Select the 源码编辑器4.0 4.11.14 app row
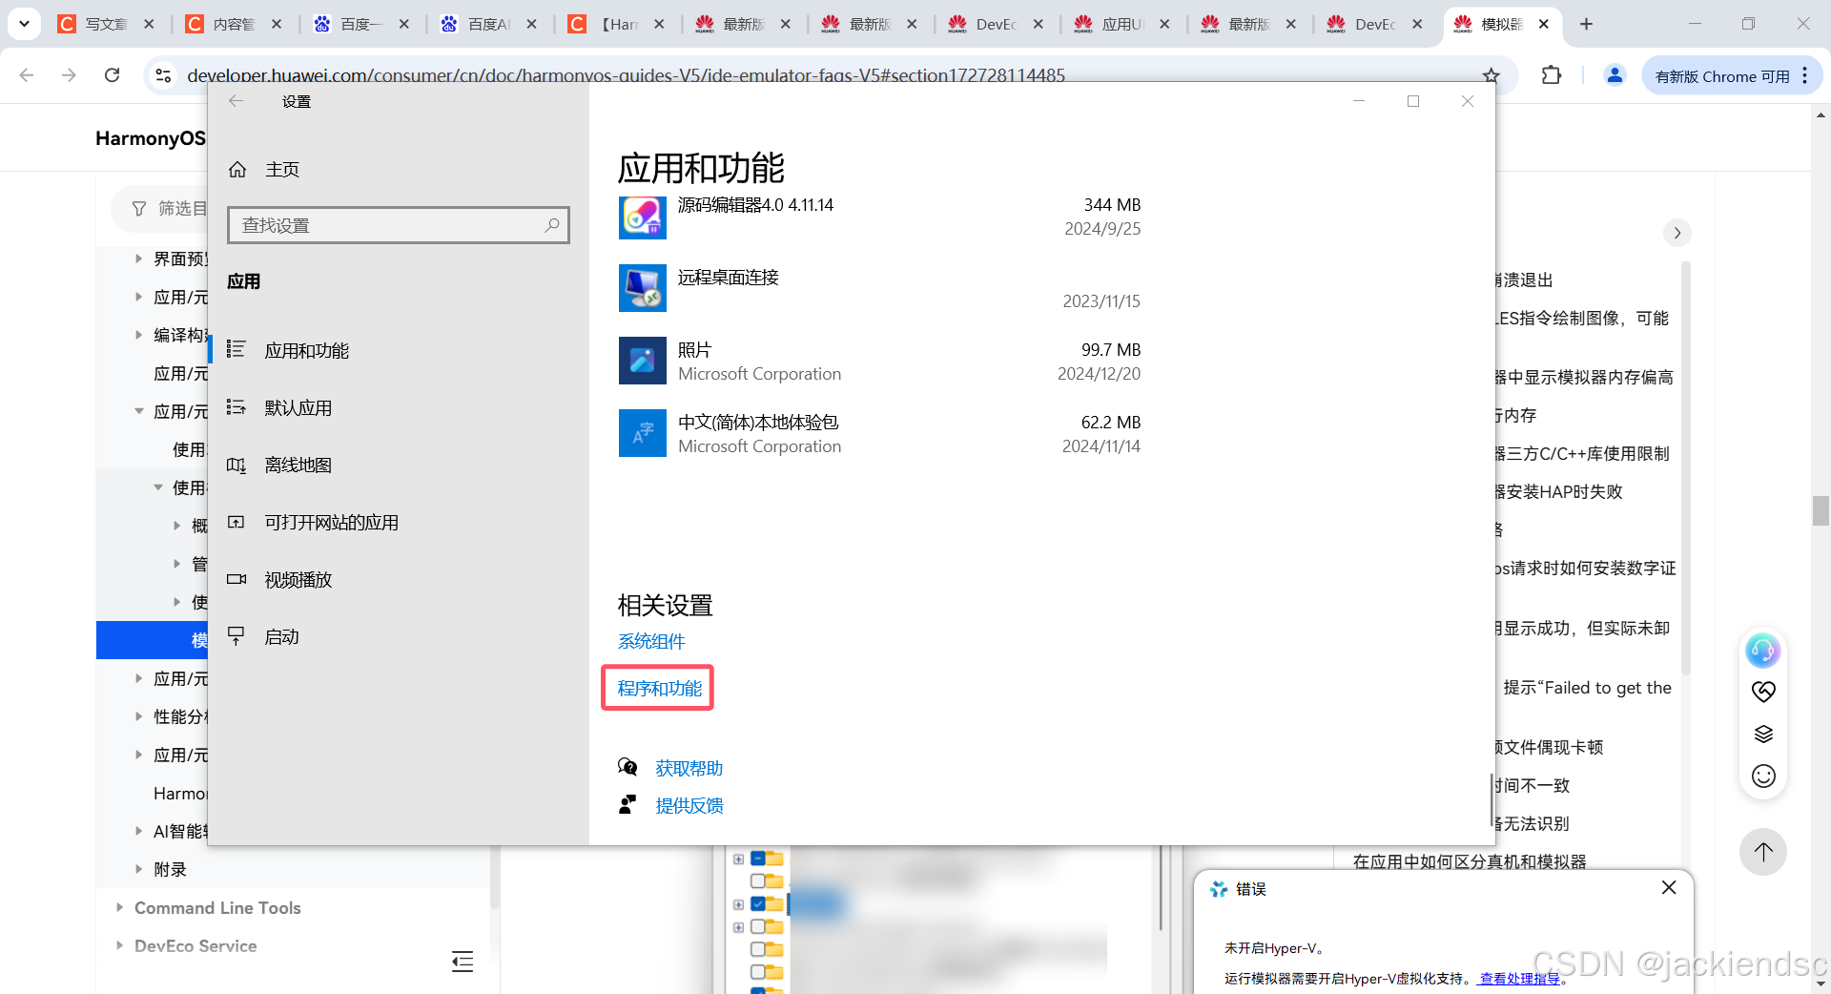The width and height of the screenshot is (1831, 994). (880, 217)
